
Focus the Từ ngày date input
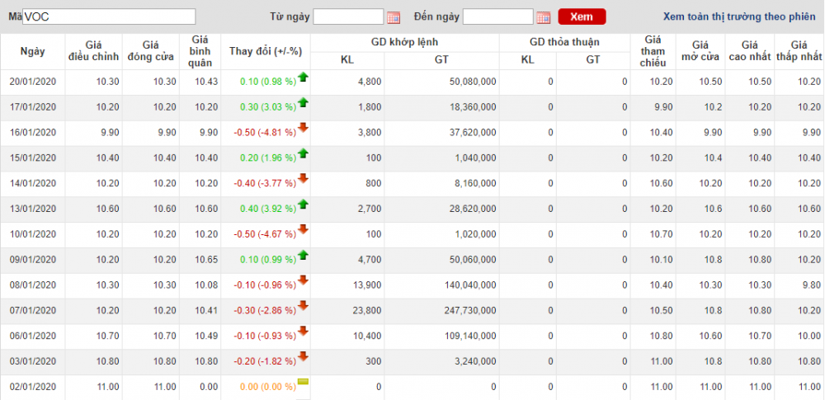(348, 16)
